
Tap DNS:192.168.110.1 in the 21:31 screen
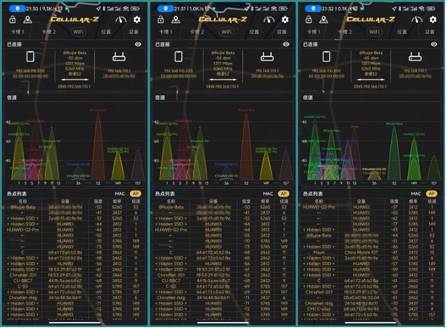pyautogui.click(x=223, y=86)
